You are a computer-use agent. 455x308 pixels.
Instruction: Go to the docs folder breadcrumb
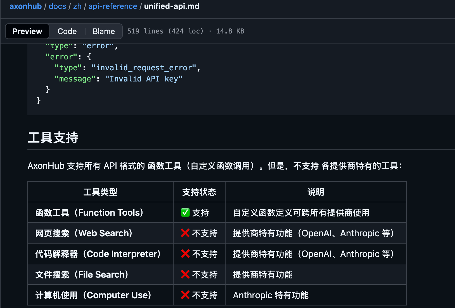(57, 6)
